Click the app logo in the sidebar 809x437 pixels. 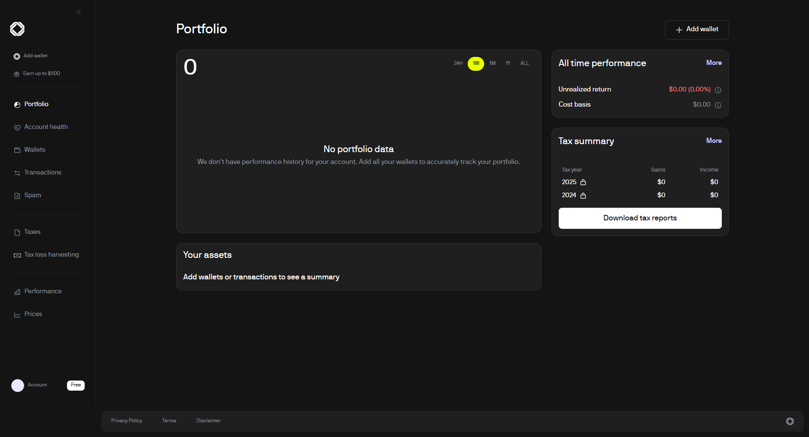pos(17,29)
